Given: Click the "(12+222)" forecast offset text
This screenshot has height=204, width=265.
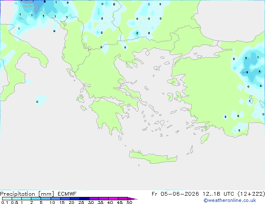Looking at the screenshot, I should click(251, 194).
